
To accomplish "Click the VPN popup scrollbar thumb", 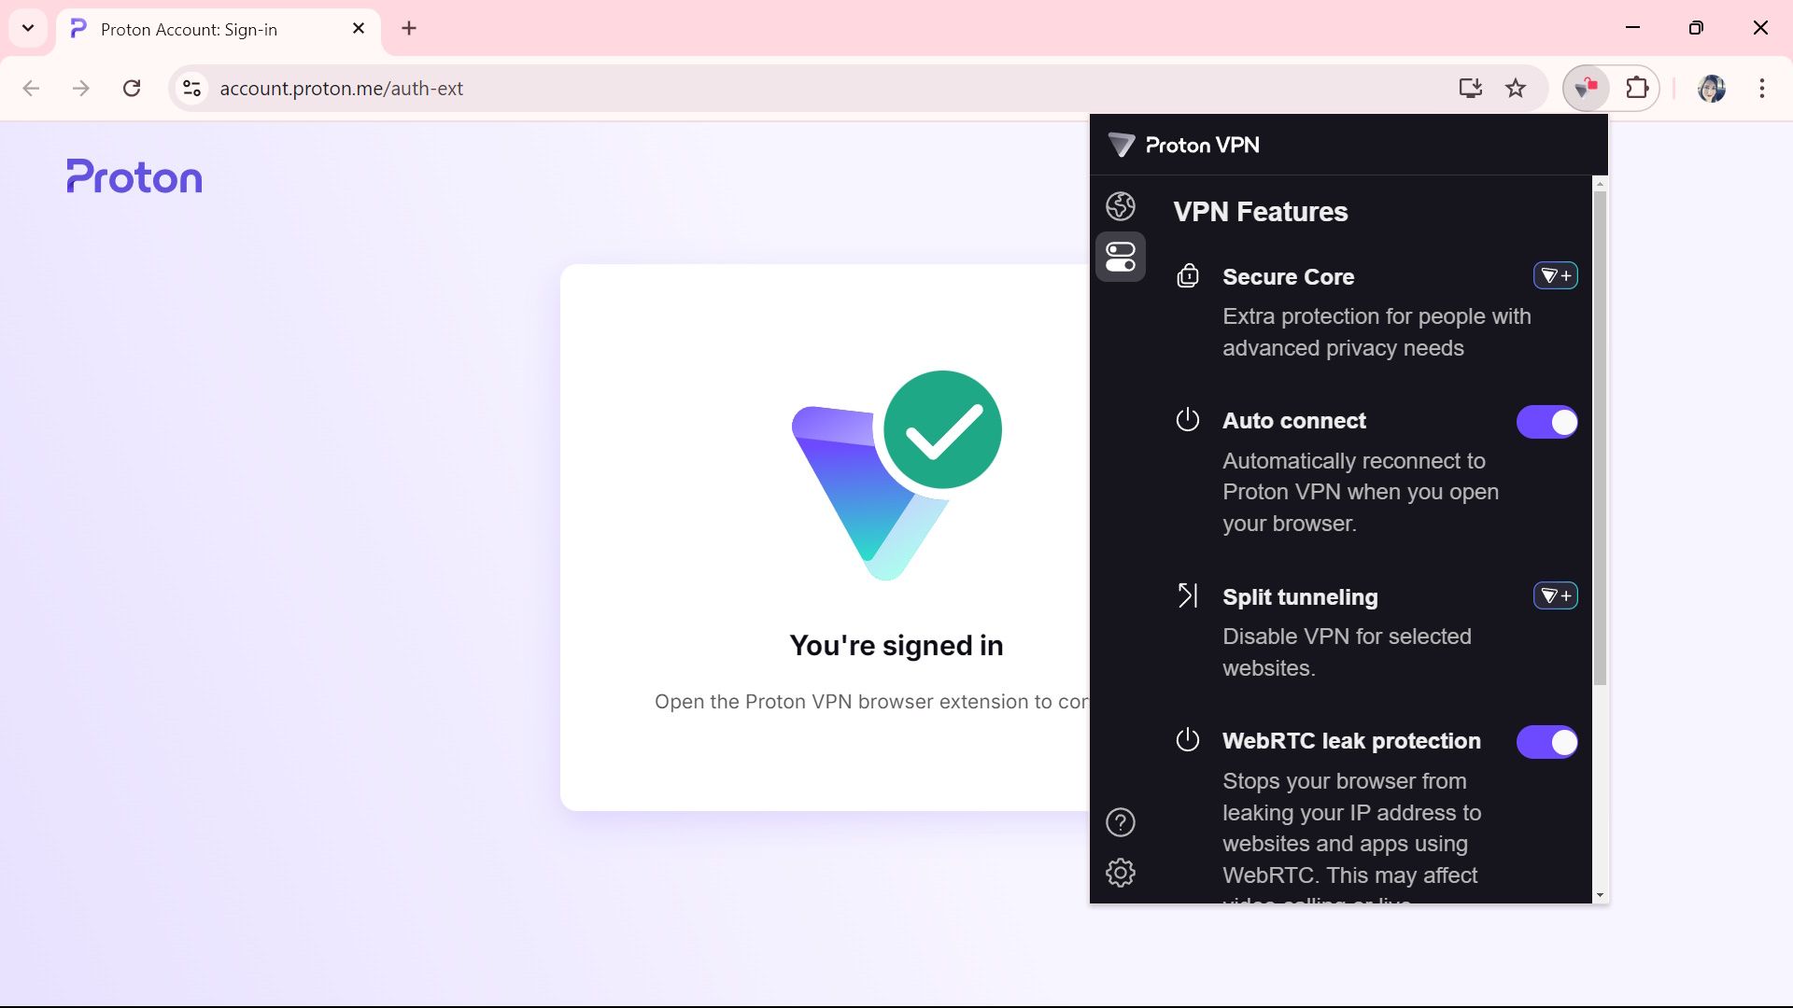I will pos(1600,439).
